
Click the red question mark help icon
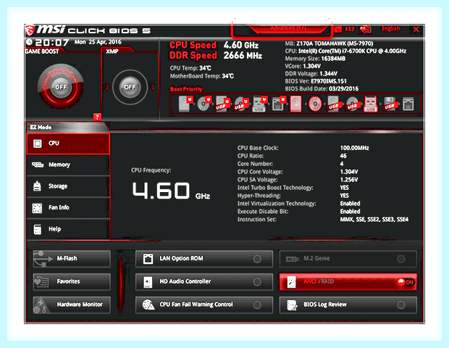(97, 117)
